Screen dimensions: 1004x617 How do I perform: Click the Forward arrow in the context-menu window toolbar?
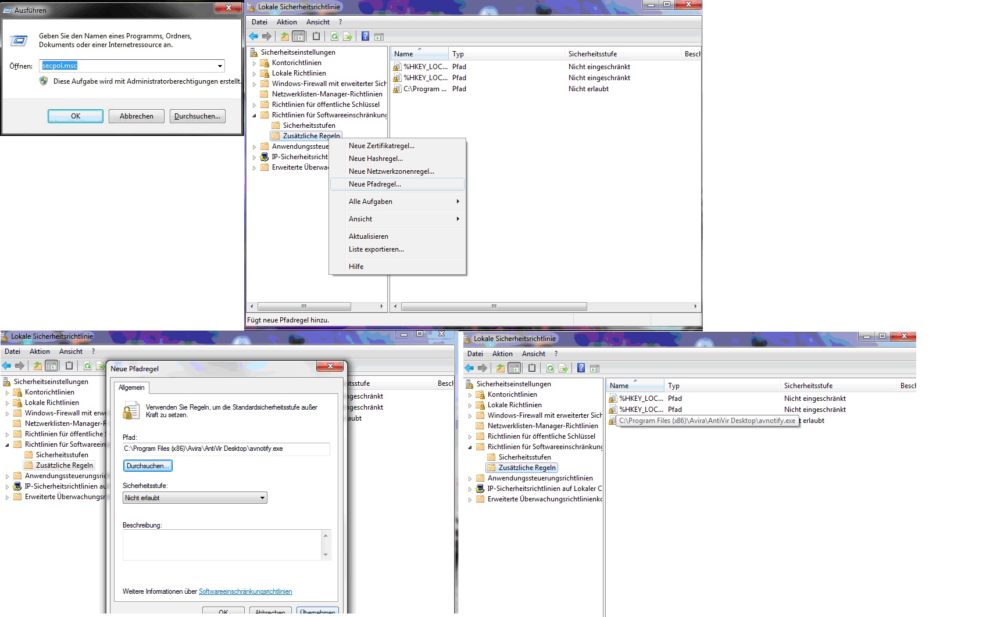pos(267,37)
